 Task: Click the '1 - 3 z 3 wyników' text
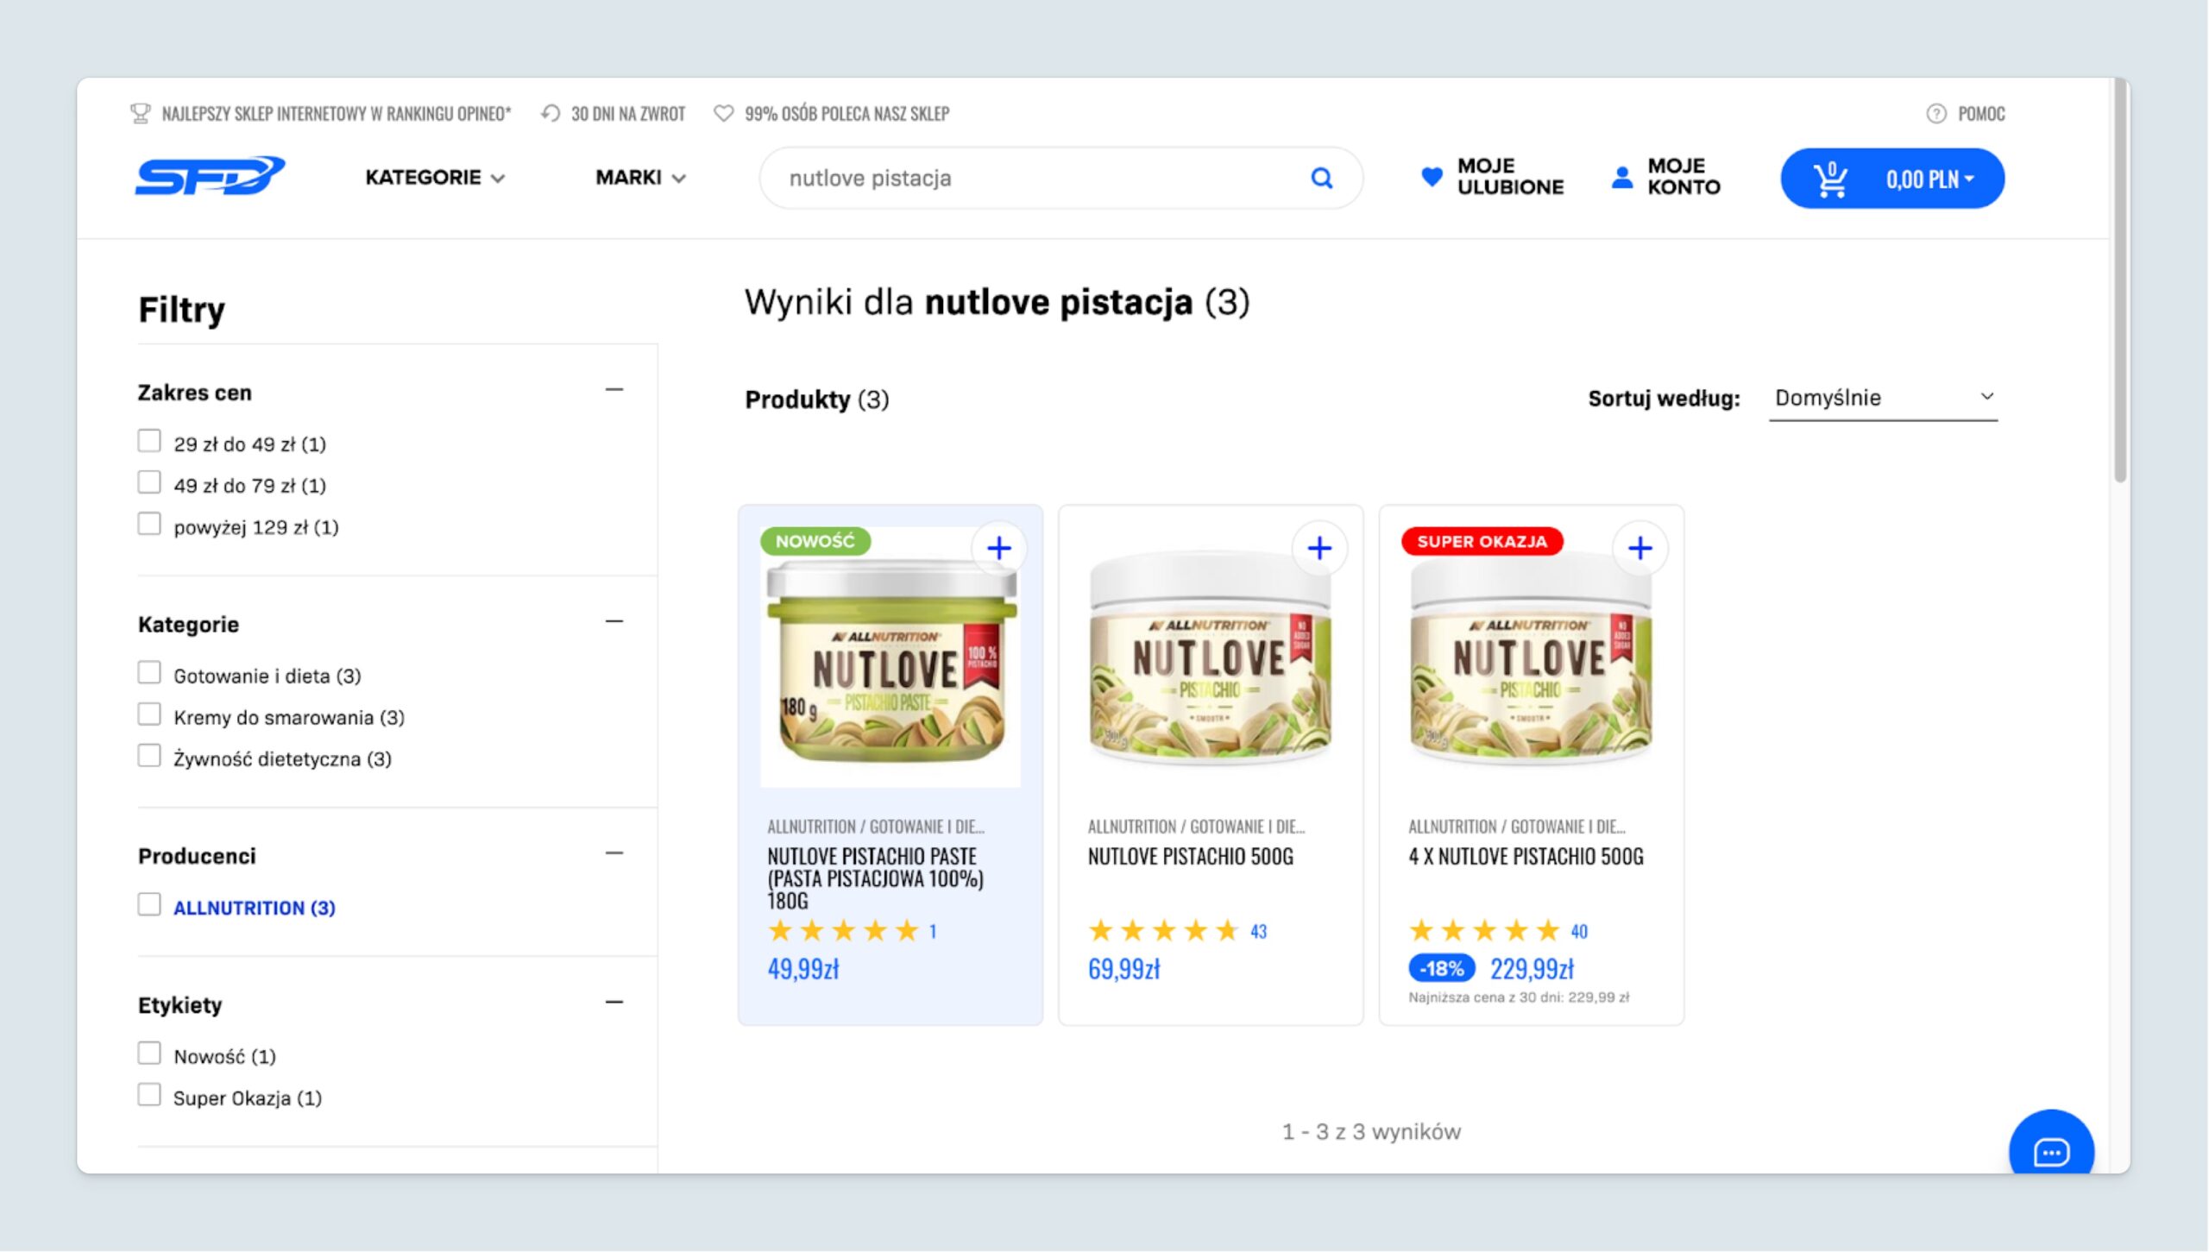[x=1371, y=1132]
